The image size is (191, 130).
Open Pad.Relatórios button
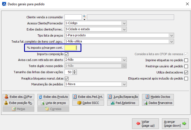click(x=123, y=103)
